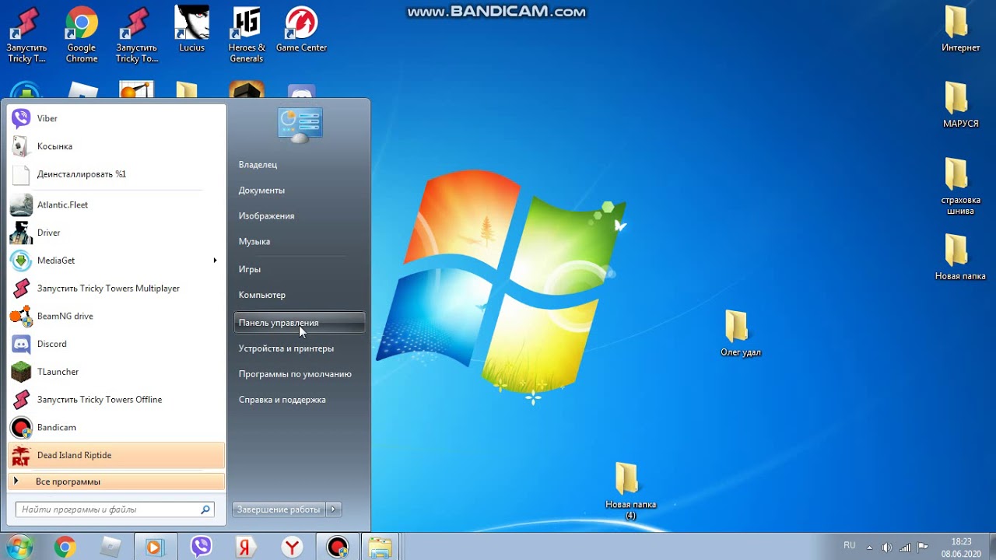Open Изображения from the Start menu
Image resolution: width=996 pixels, height=560 pixels.
[x=300, y=216]
